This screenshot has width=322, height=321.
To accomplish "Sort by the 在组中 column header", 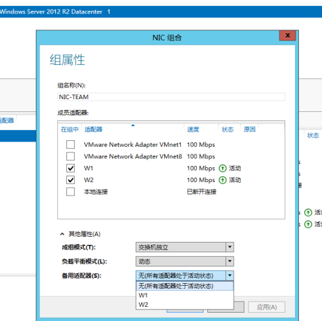I will pyautogui.click(x=70, y=129).
